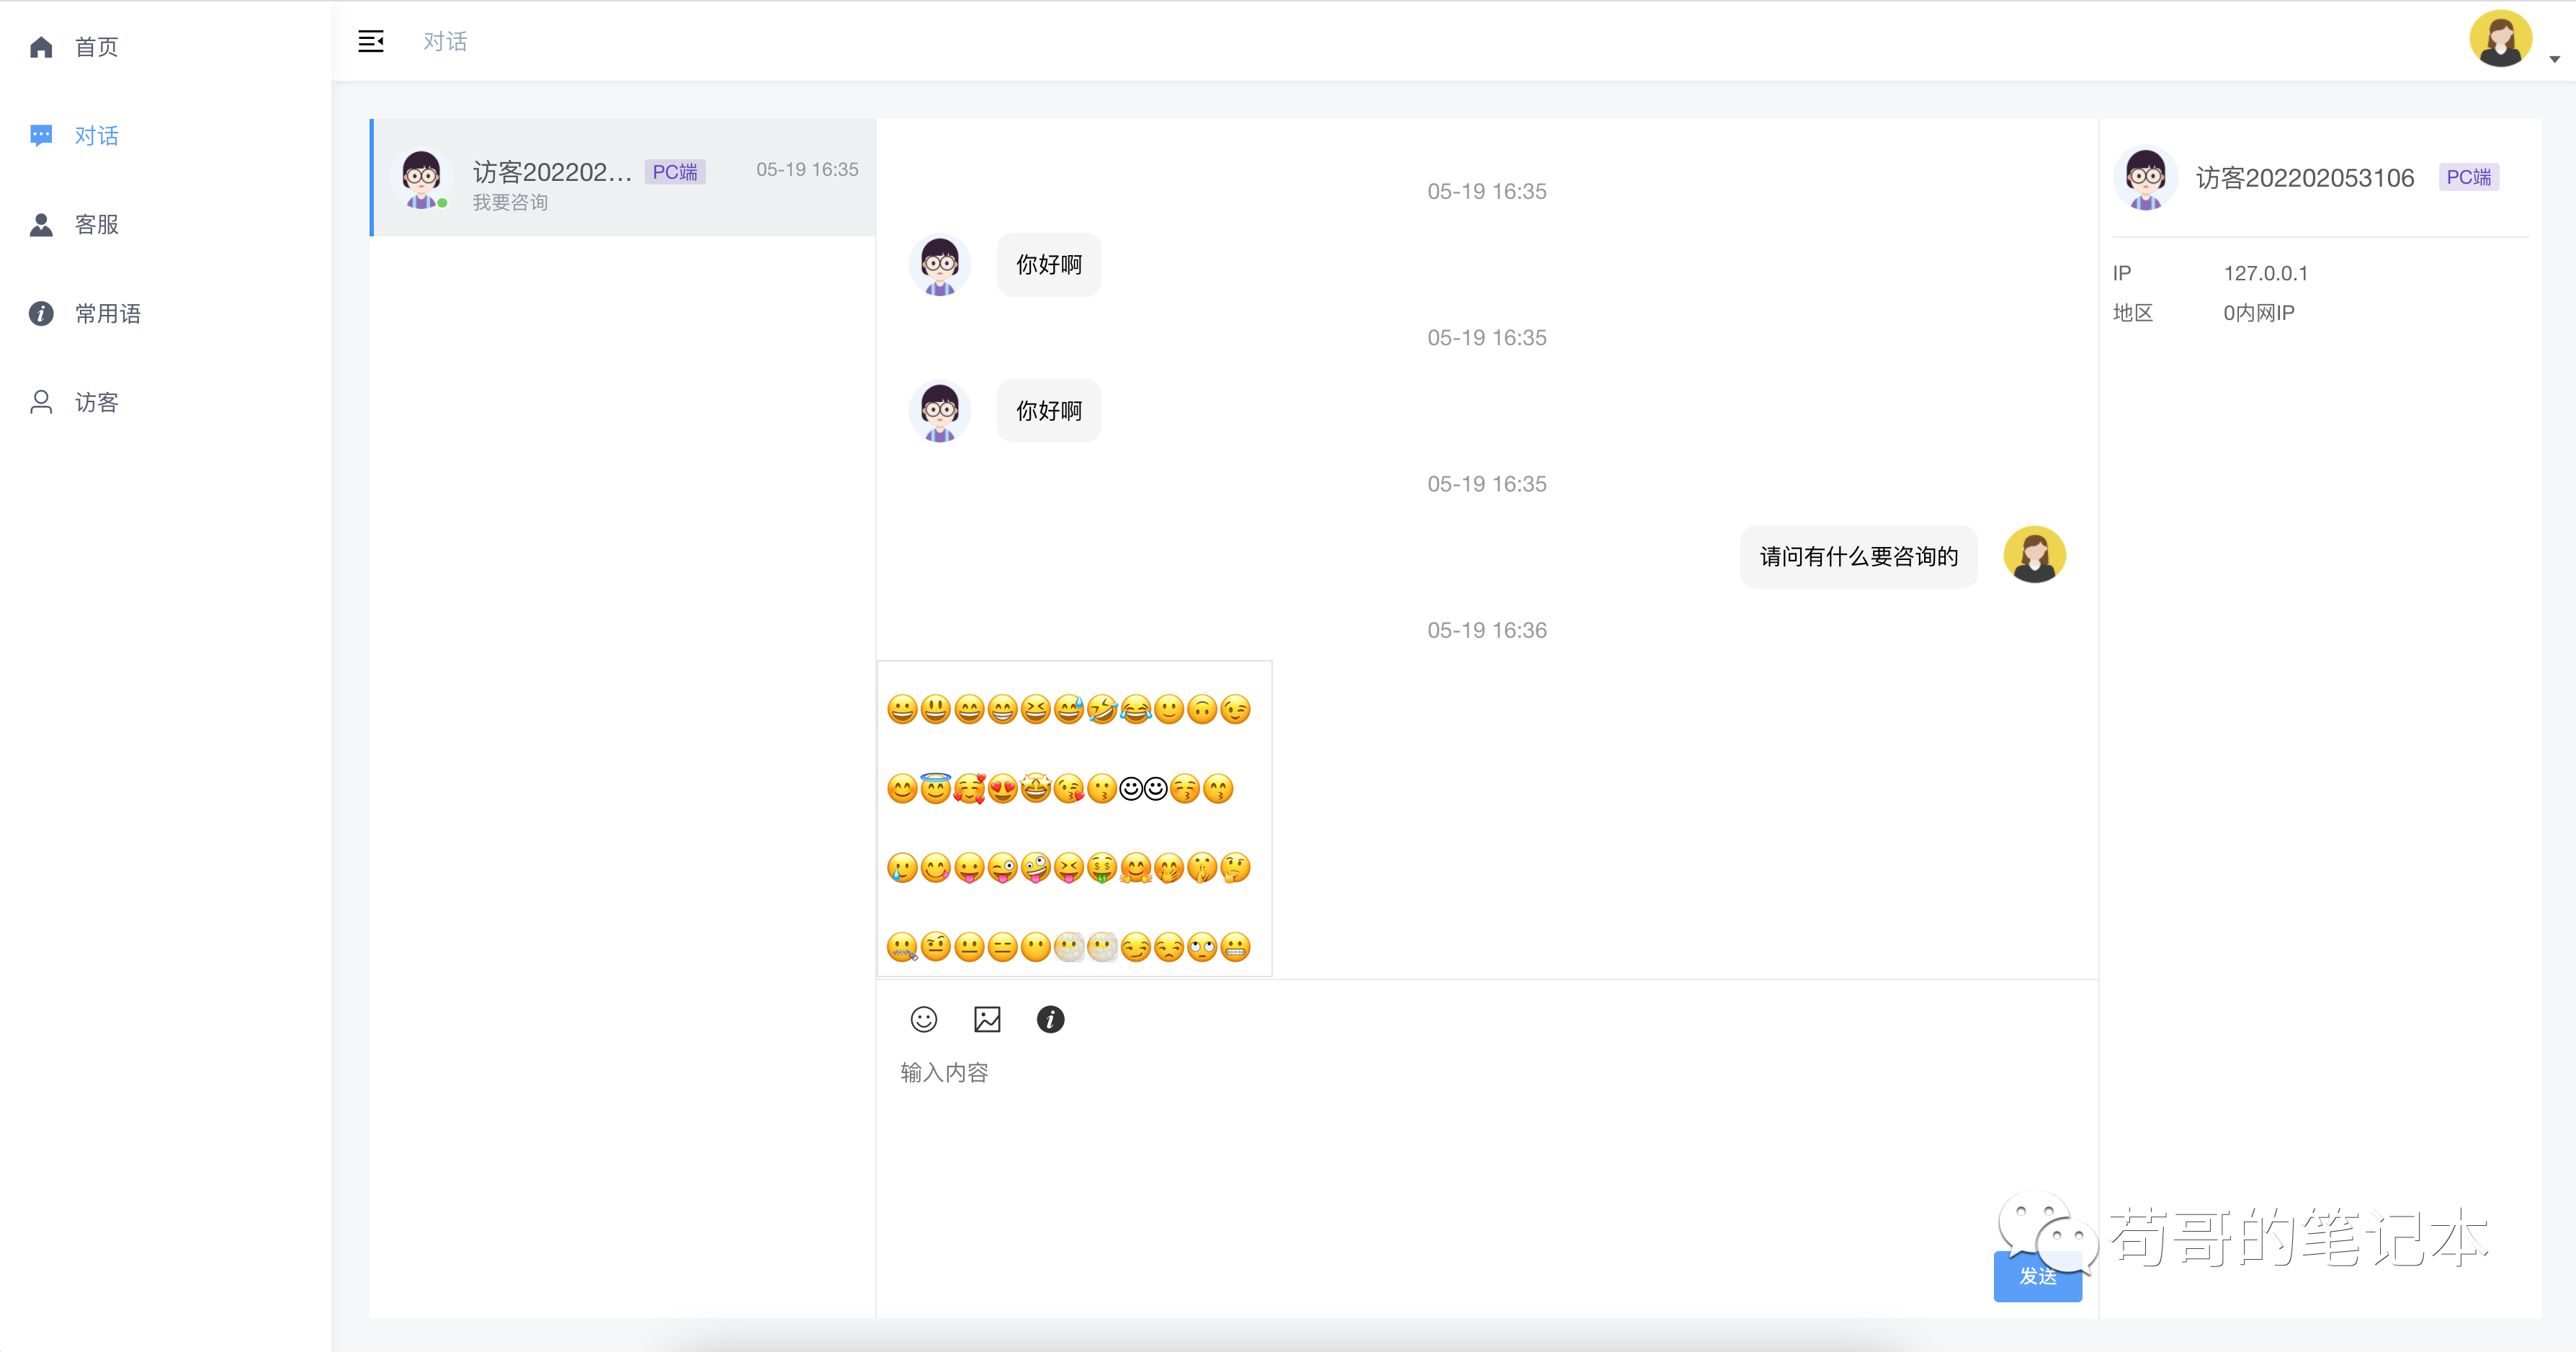Image resolution: width=2576 pixels, height=1352 pixels.
Task: Expand the user avatar dropdown arrow
Action: pyautogui.click(x=2554, y=59)
